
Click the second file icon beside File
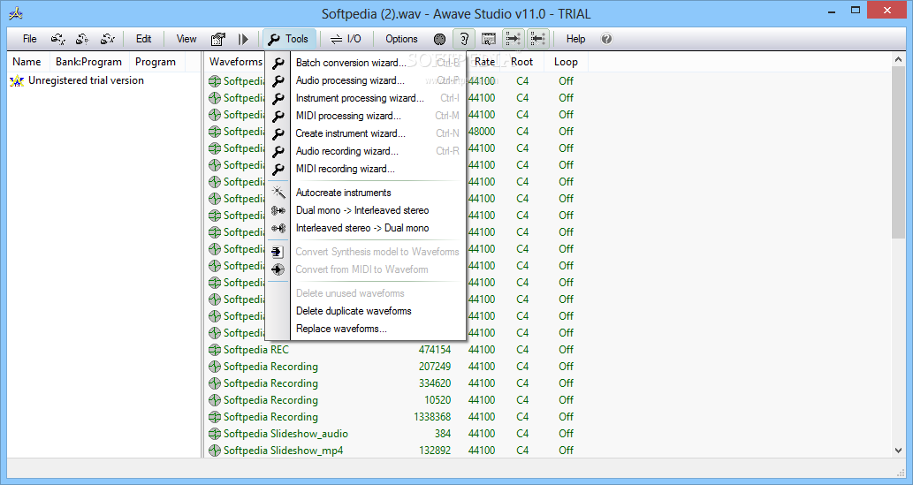tap(82, 39)
